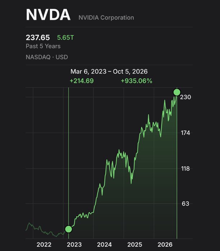Screen dimensions: 220x251
Task: Click the 174 price axis label
Action: coord(185,133)
